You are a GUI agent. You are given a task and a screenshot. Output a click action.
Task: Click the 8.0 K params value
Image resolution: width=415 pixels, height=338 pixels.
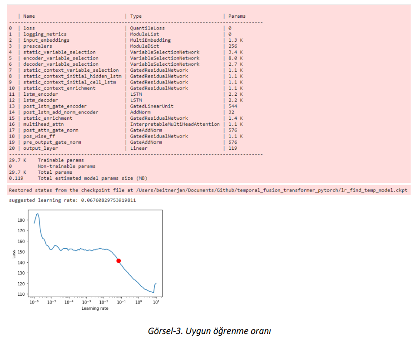click(x=235, y=58)
